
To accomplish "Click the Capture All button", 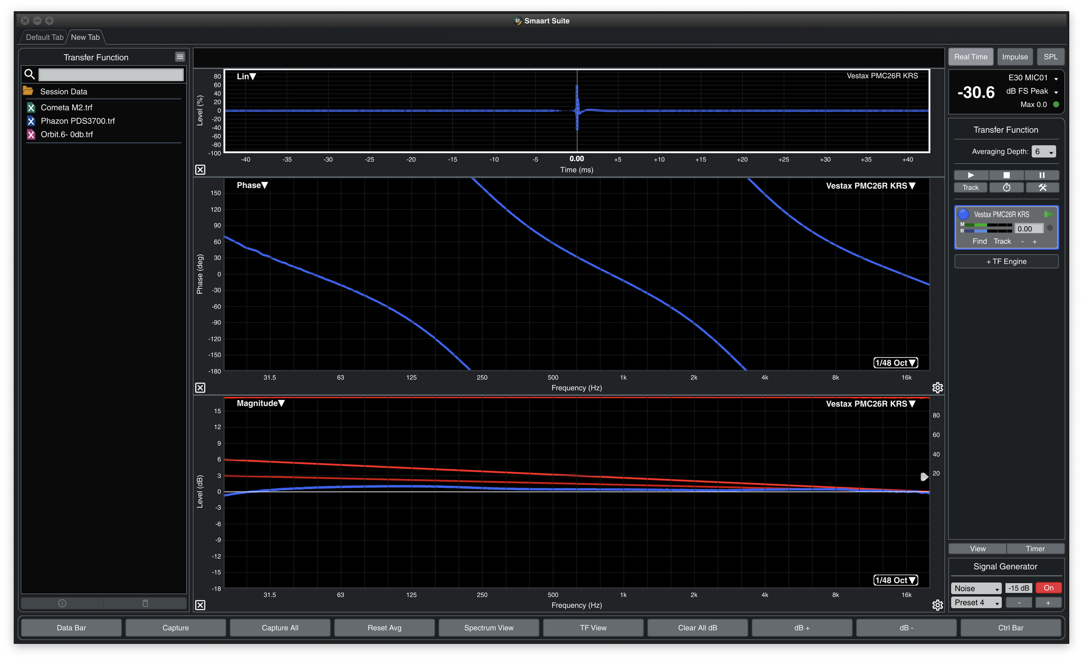I will (280, 627).
